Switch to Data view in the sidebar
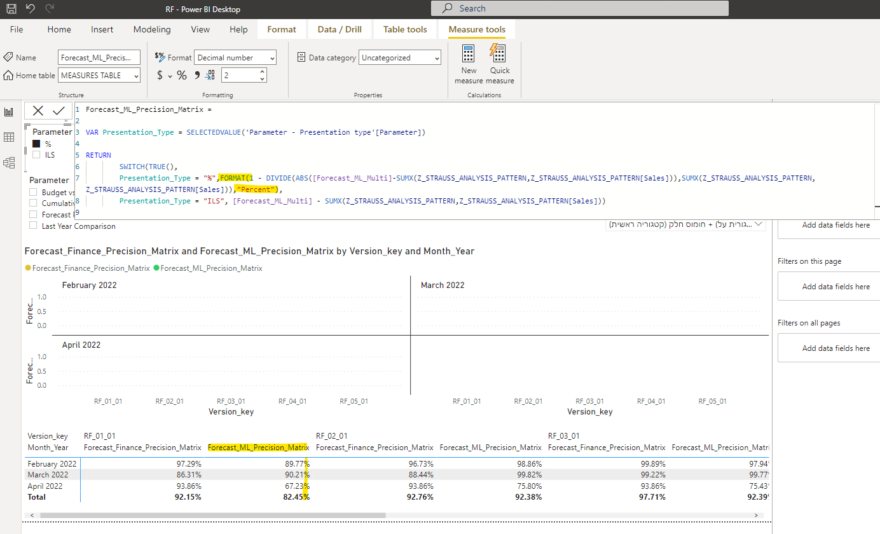Screen dimensions: 880x534 (9, 137)
